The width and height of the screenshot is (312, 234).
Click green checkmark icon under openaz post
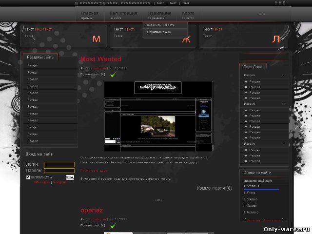(x=113, y=226)
